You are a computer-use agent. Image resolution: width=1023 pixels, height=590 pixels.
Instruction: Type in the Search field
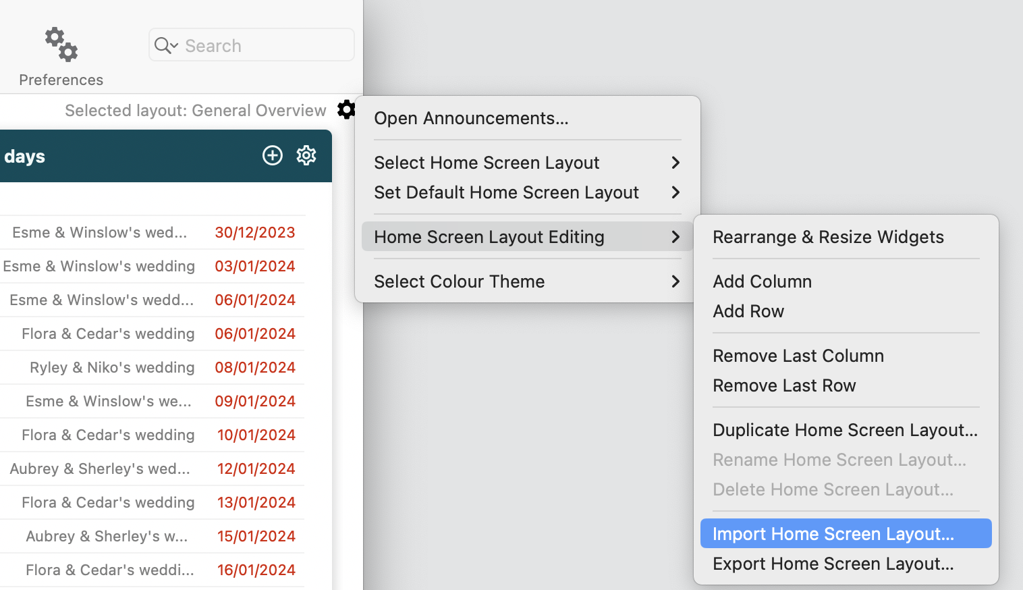click(263, 45)
